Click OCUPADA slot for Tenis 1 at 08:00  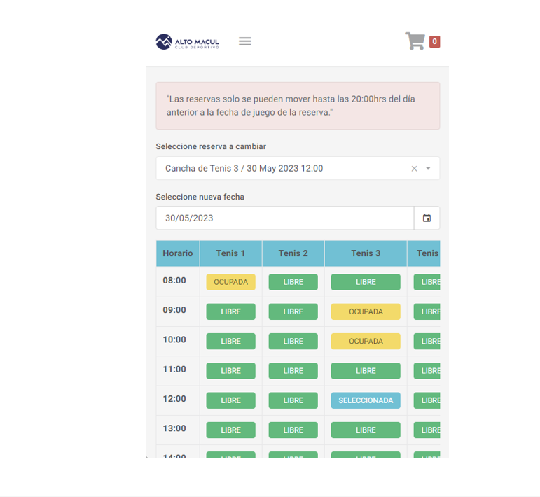pos(230,282)
